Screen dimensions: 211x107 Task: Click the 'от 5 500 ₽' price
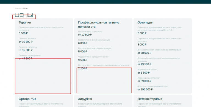[144, 73]
